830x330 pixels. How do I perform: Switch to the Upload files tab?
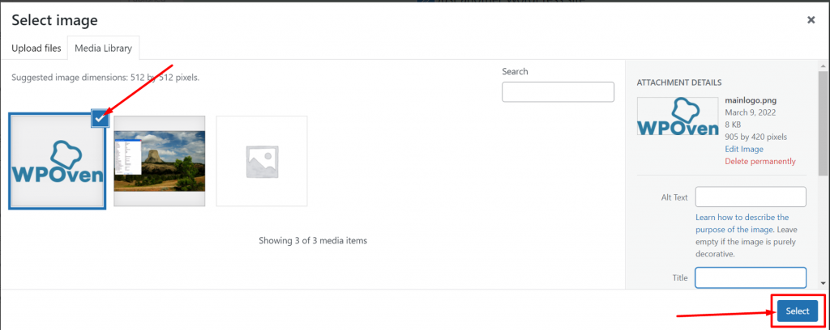[x=36, y=49]
